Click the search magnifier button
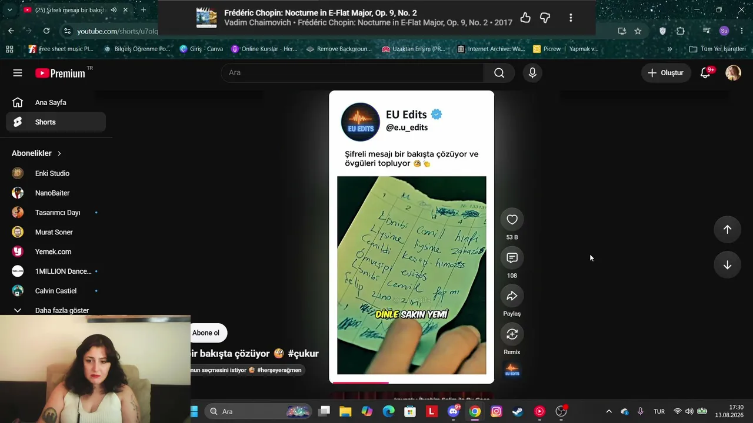Screen dimensions: 753x423 click(x=499, y=73)
